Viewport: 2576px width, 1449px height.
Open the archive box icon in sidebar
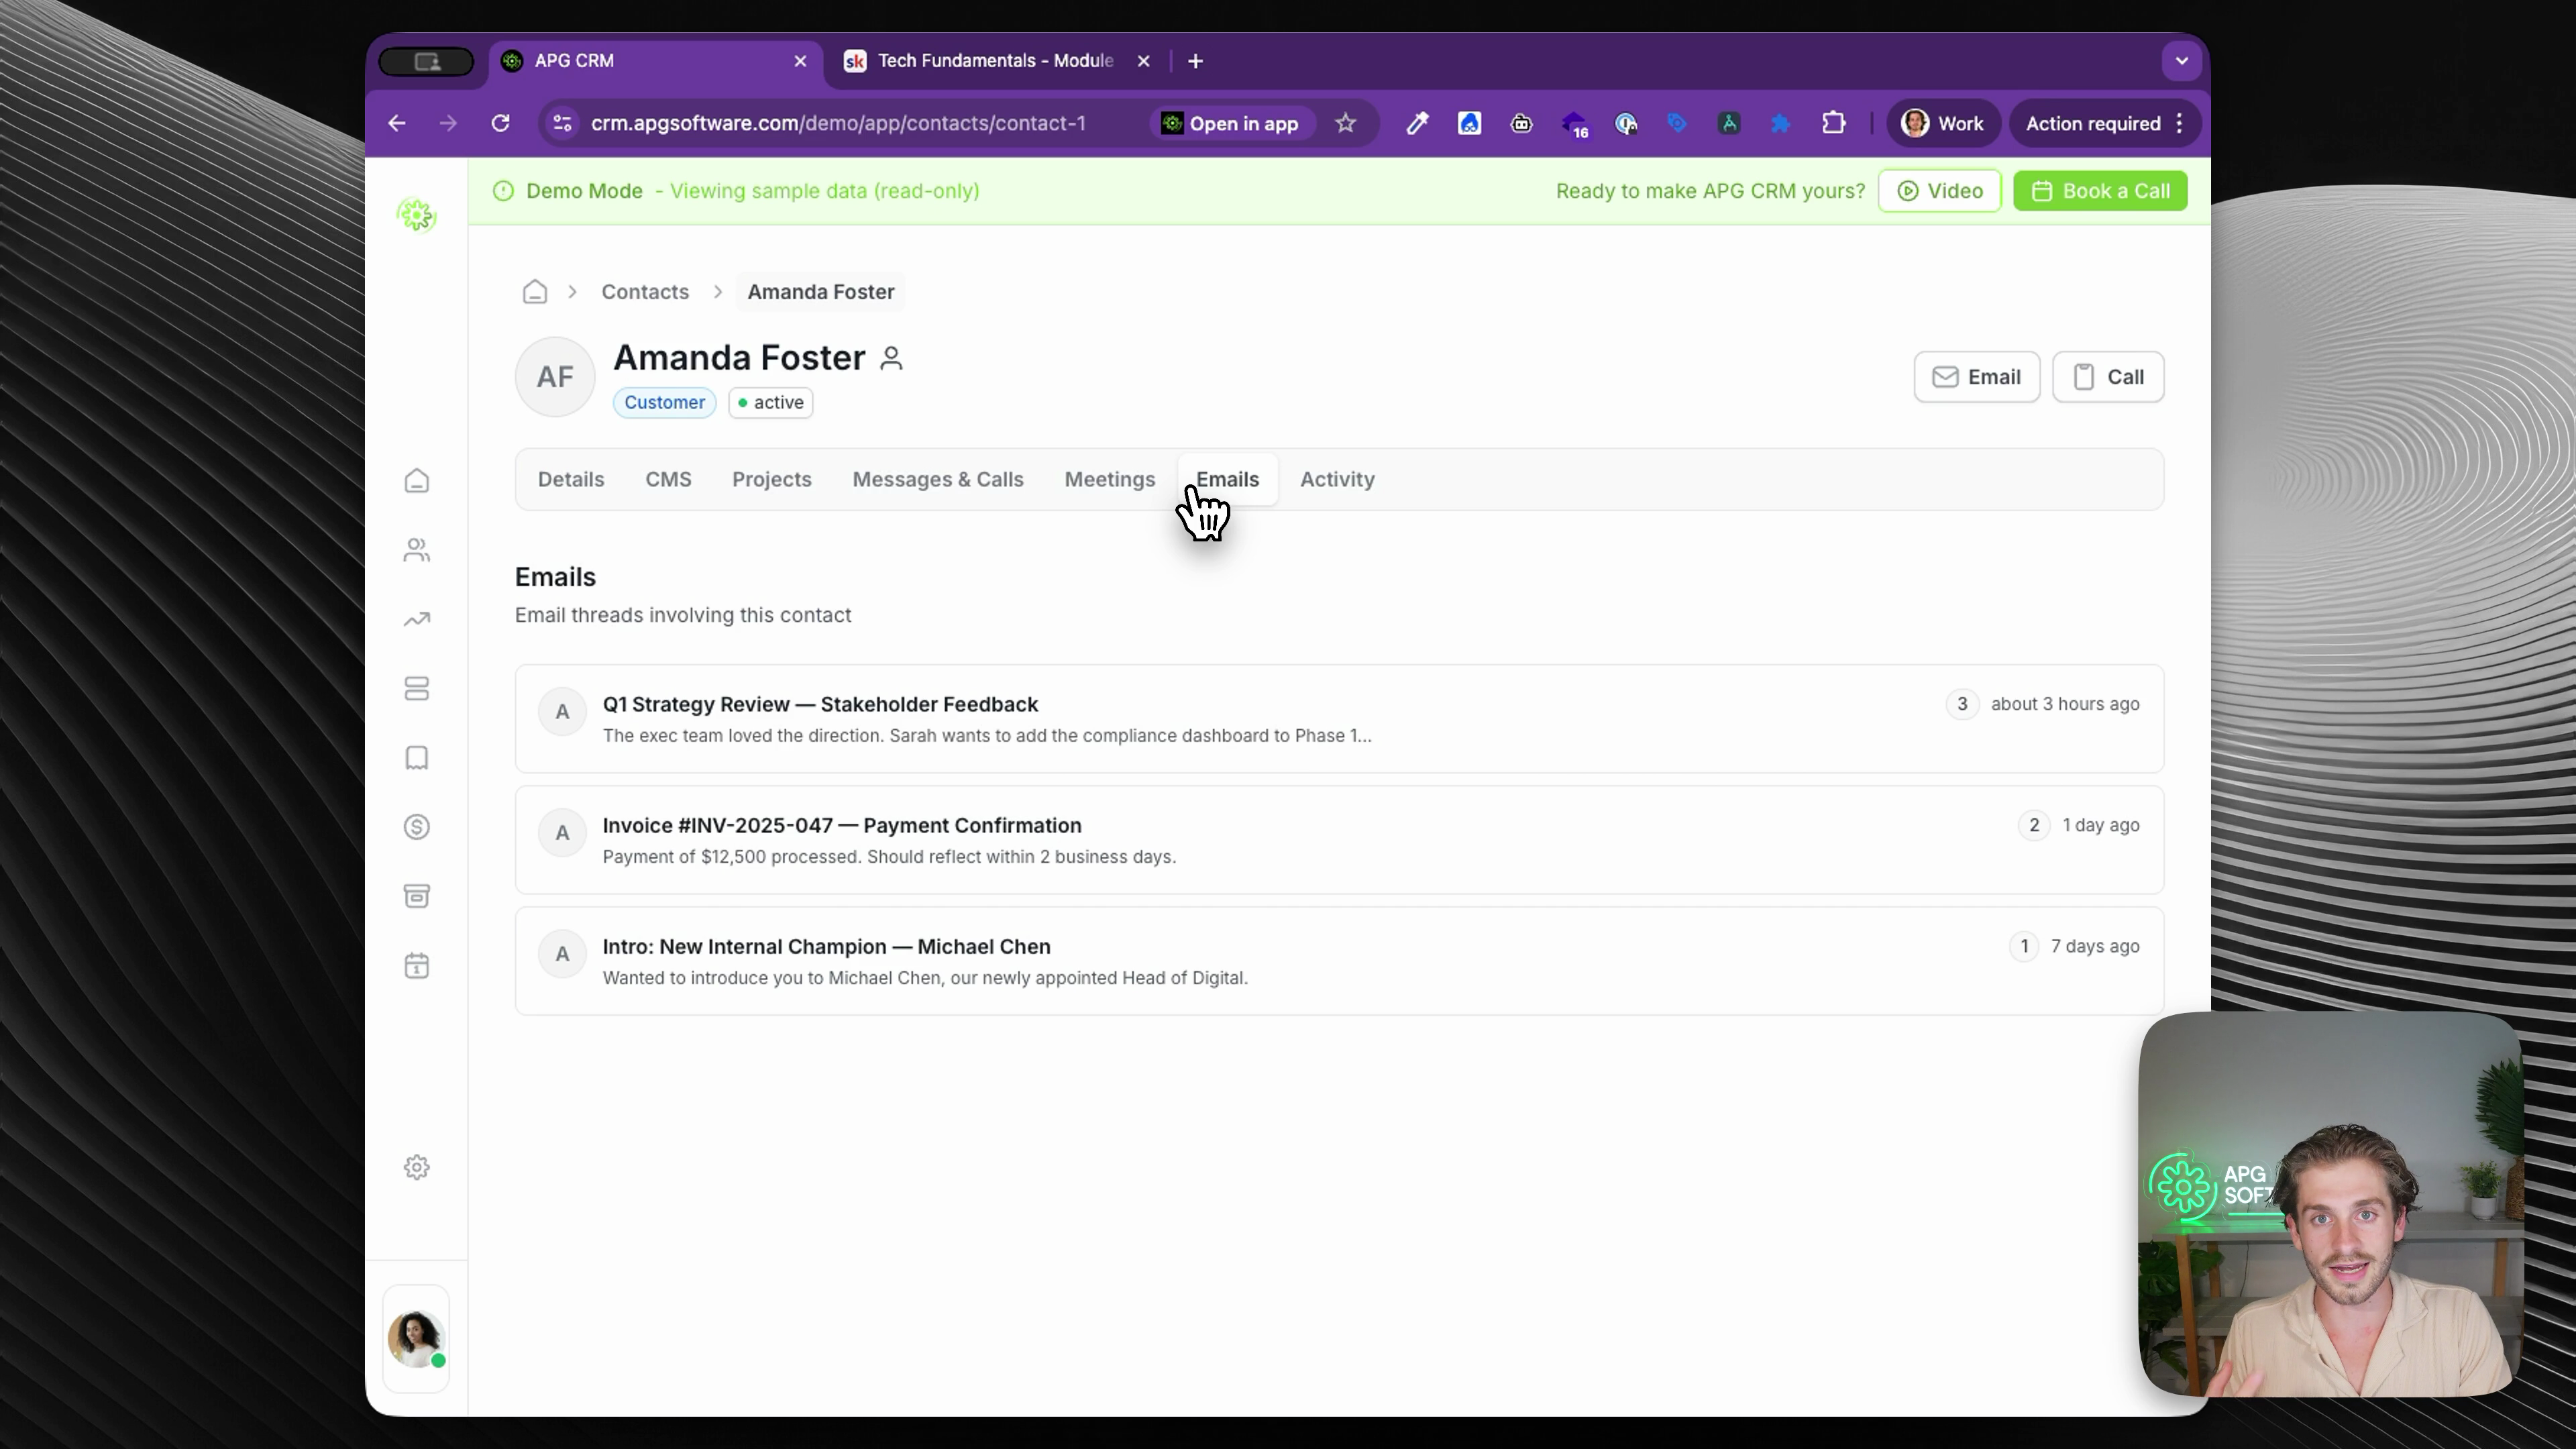tap(417, 896)
